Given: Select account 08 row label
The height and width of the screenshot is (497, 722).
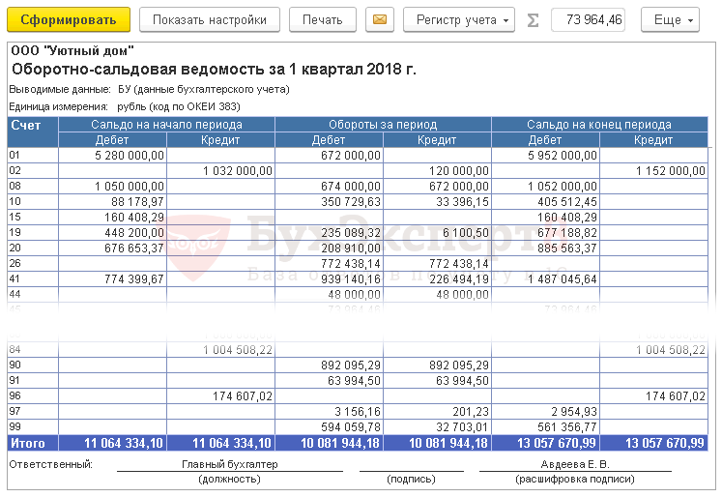Looking at the screenshot, I should [x=33, y=186].
